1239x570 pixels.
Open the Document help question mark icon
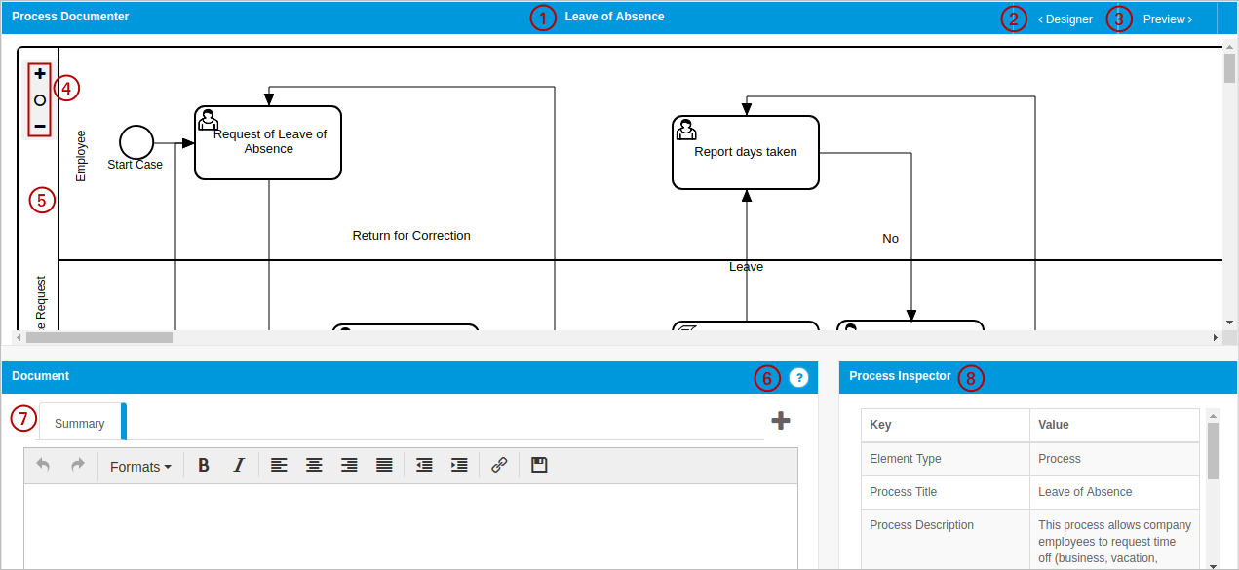(x=798, y=378)
